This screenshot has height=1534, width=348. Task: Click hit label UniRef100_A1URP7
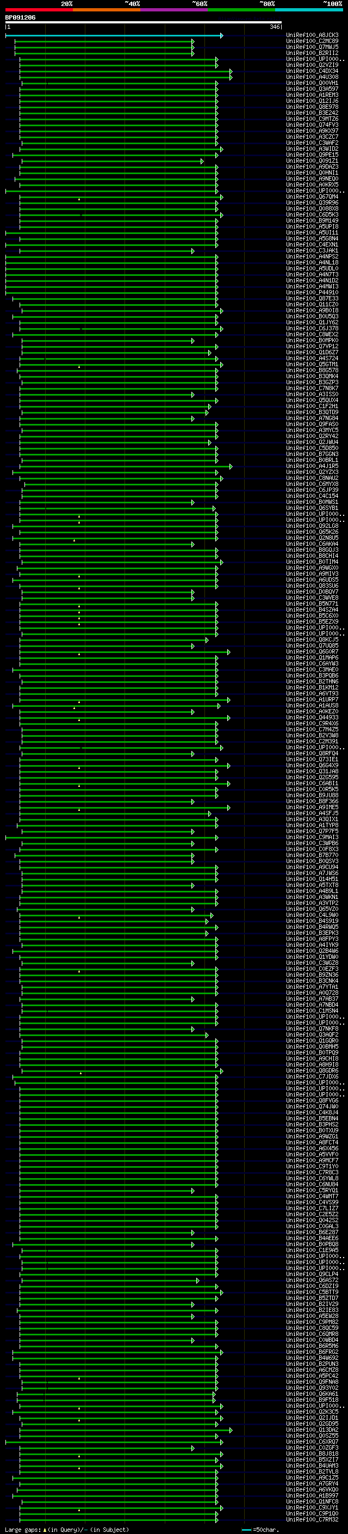(312, 700)
